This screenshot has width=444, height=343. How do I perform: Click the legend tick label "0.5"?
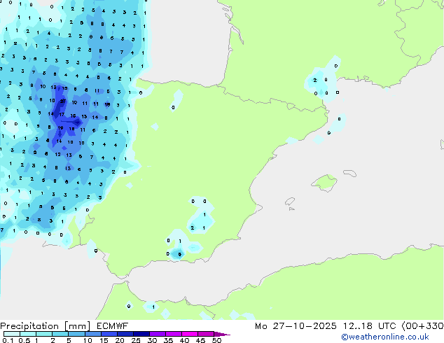[x=25, y=340]
